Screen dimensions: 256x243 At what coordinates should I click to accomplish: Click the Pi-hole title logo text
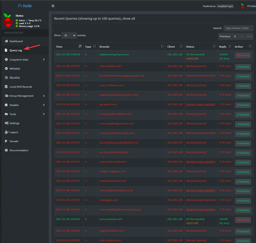25,6
